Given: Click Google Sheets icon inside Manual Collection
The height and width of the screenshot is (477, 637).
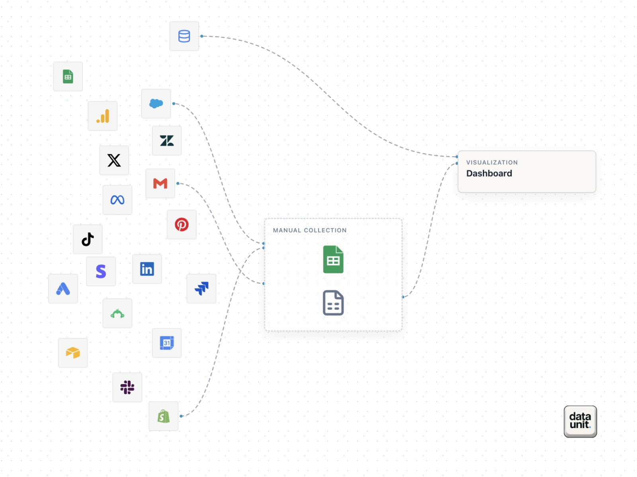Looking at the screenshot, I should coord(333,260).
